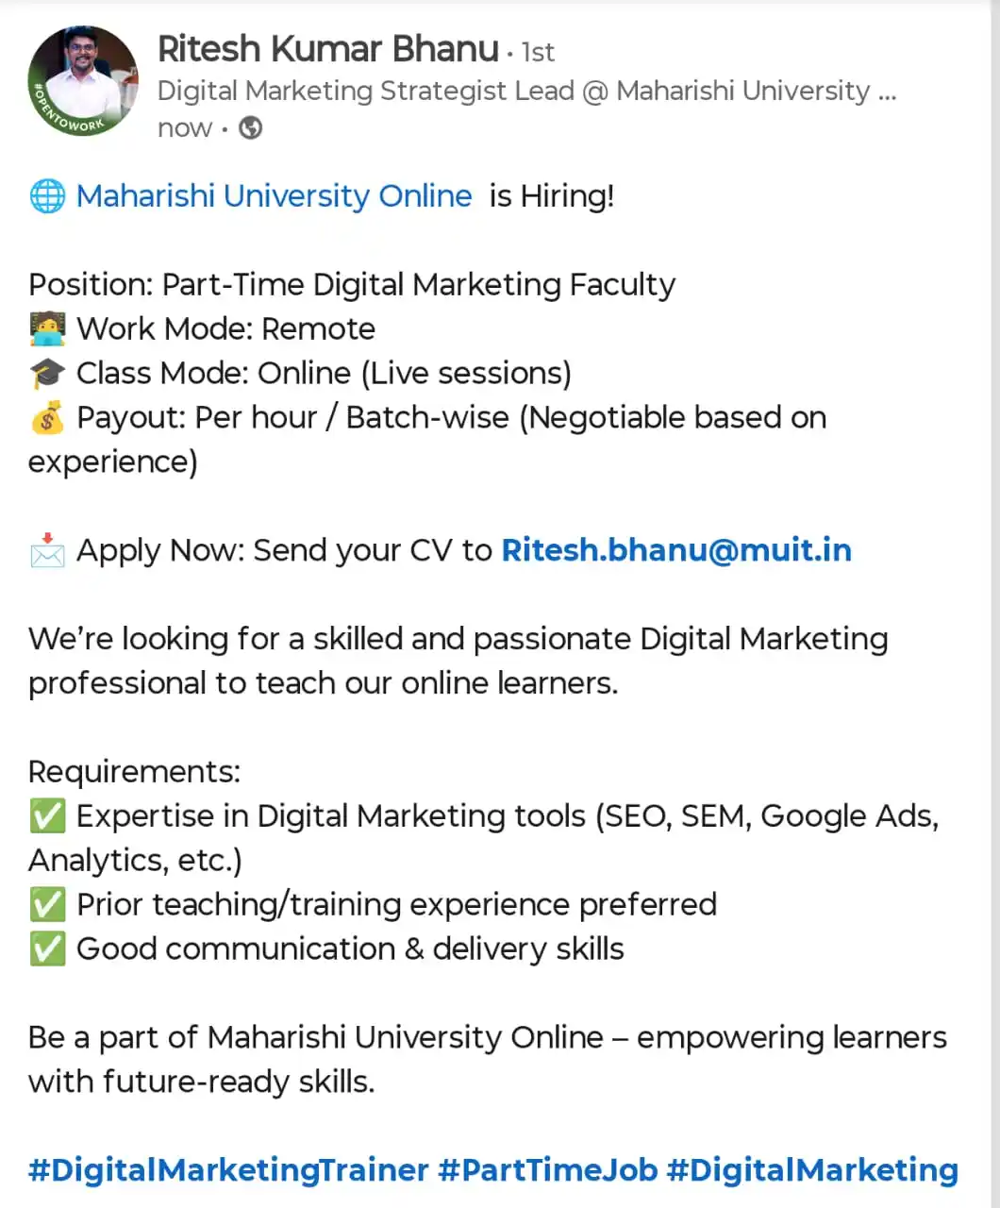Open the #DigitalMarketing hashtag
The height and width of the screenshot is (1208, 1000).
(812, 1170)
